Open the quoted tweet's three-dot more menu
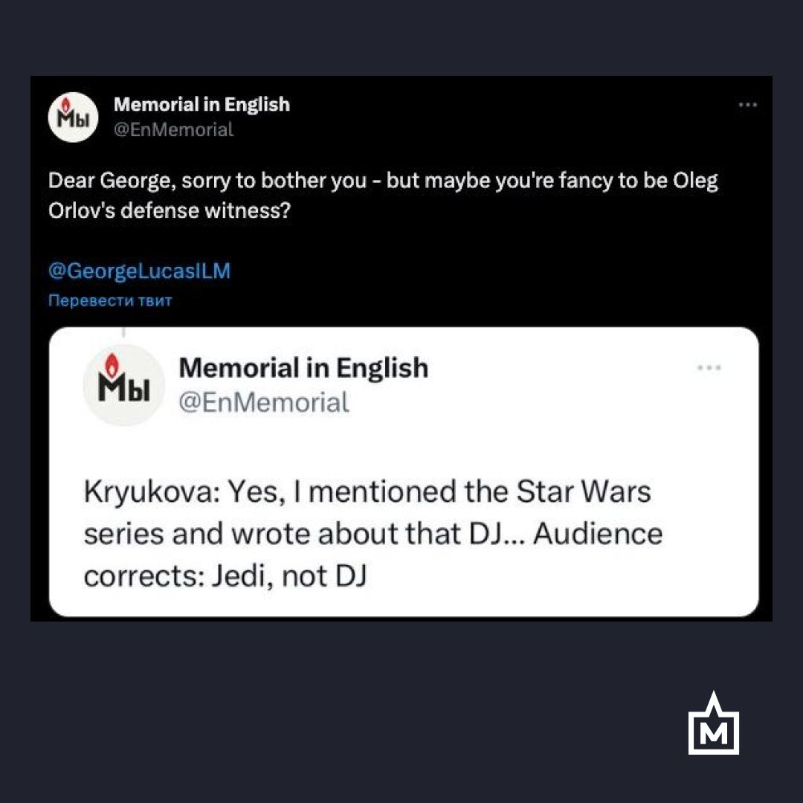The width and height of the screenshot is (803, 803). 709,367
